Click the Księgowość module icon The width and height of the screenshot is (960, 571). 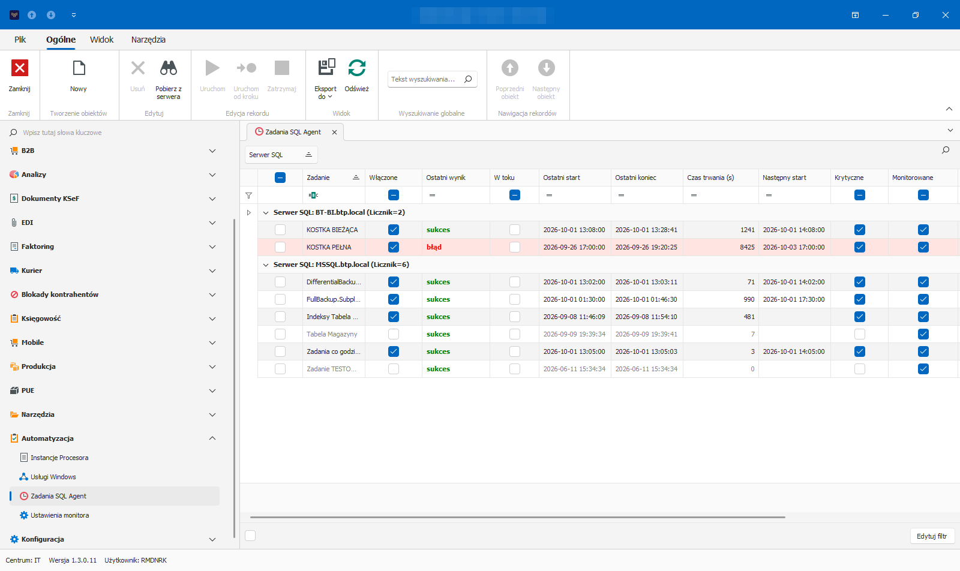14,318
